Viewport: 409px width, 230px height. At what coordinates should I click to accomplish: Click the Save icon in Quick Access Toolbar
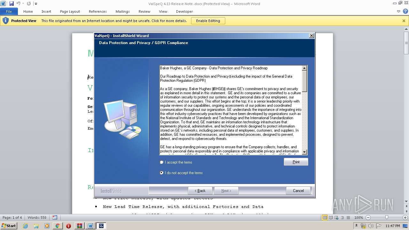pos(12,4)
